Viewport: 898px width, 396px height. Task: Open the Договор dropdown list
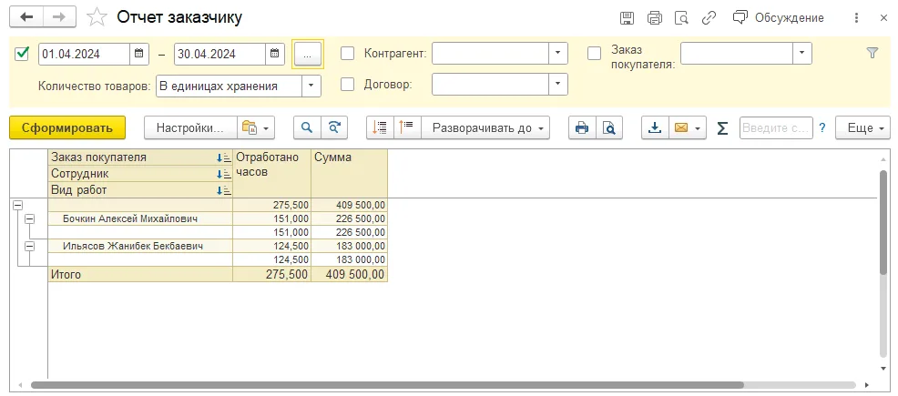[557, 84]
